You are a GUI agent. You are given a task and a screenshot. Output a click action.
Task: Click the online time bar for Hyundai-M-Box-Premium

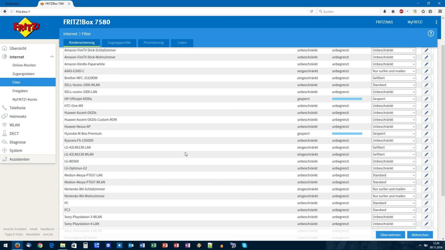(x=347, y=134)
